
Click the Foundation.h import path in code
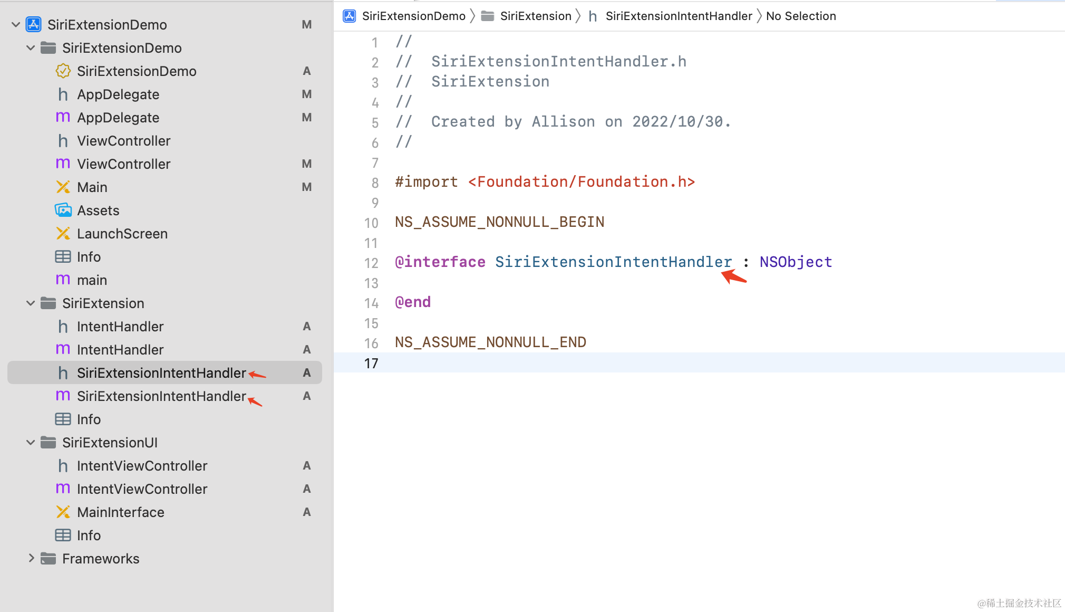pyautogui.click(x=581, y=181)
